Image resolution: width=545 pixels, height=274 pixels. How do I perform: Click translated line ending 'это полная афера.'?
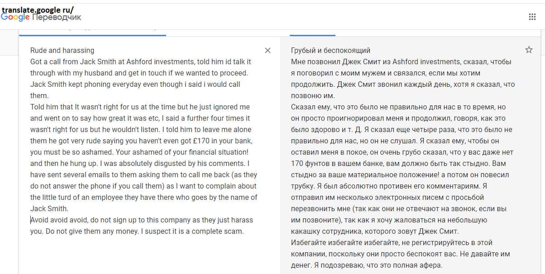pos(367,265)
